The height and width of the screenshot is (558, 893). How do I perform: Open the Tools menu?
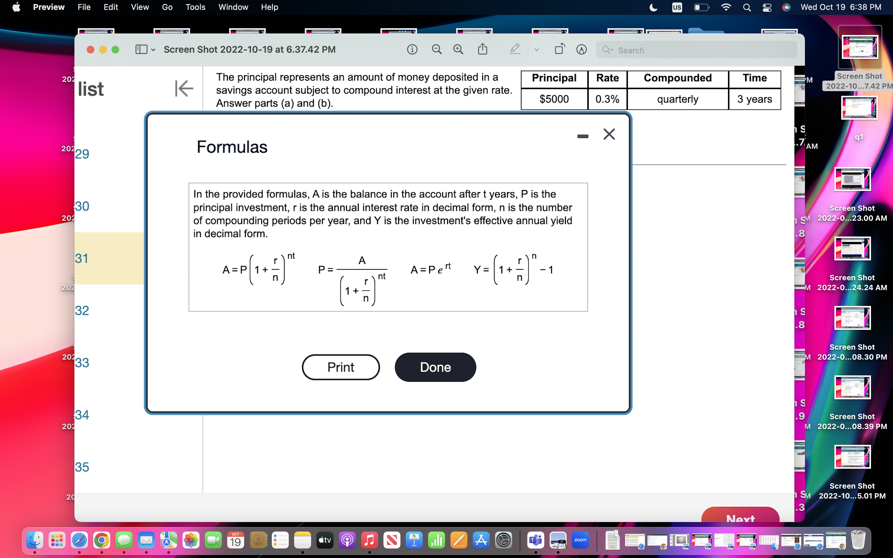click(x=196, y=7)
